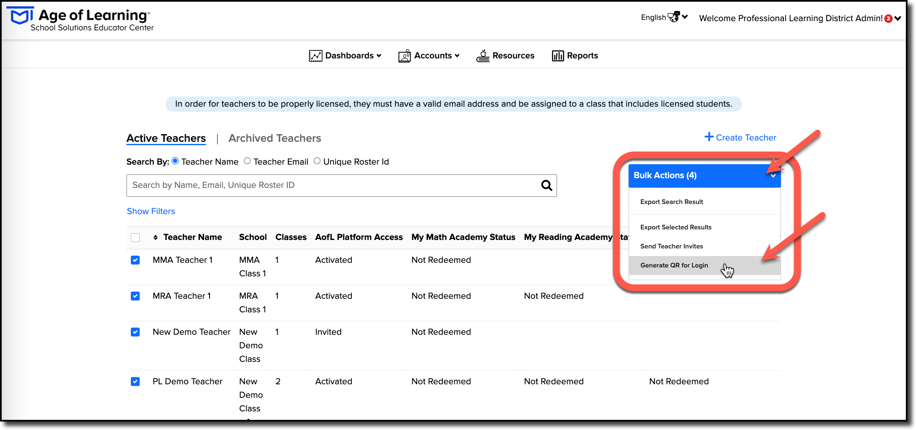Open the English language dropdown
This screenshot has height=430, width=916.
point(664,17)
